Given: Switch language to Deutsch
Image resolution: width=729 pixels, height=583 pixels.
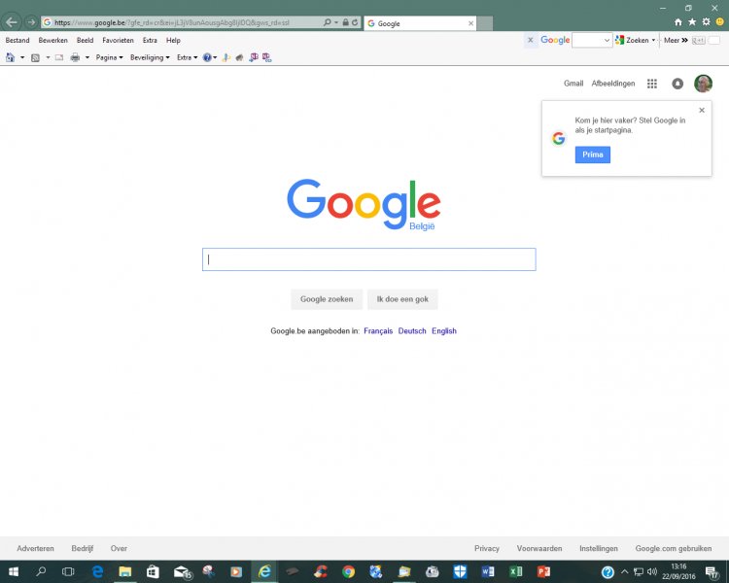Looking at the screenshot, I should pos(412,331).
